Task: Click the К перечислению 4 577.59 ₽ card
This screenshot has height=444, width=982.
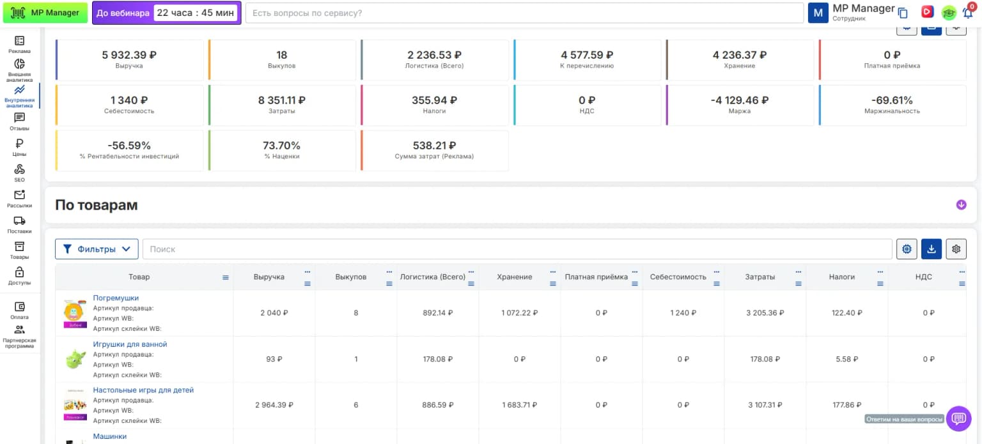Action: [x=587, y=60]
